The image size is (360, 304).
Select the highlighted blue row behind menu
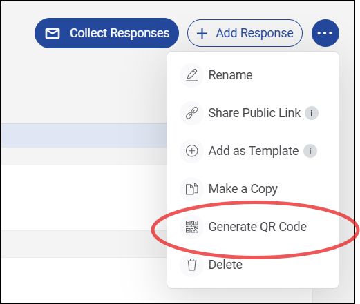(84, 136)
